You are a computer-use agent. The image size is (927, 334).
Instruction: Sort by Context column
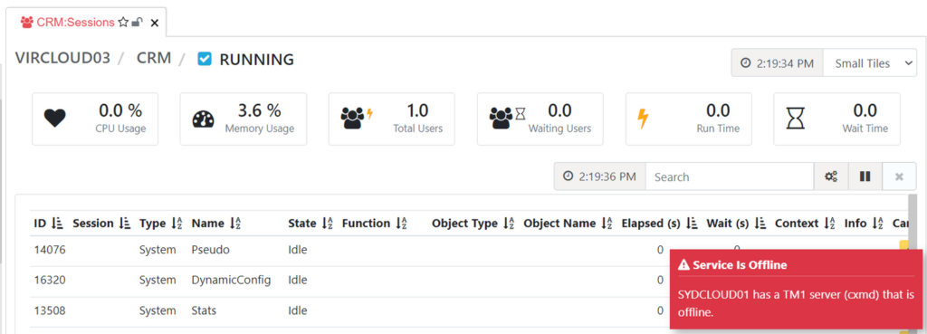pos(804,224)
